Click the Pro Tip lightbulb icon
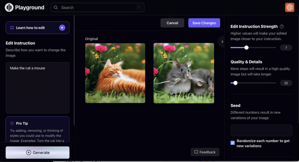Image resolution: width=299 pixels, height=162 pixels. tap(12, 123)
